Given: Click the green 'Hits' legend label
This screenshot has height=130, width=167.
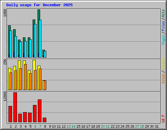Looking at the screenshot, I should [x=163, y=13].
